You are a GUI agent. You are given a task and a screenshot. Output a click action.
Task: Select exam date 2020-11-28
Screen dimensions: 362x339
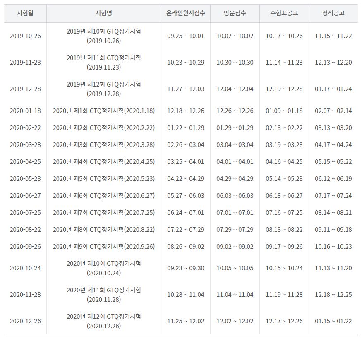(25, 295)
